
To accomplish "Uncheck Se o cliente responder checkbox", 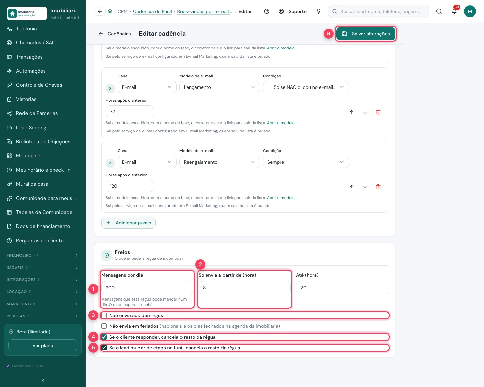I will point(104,337).
